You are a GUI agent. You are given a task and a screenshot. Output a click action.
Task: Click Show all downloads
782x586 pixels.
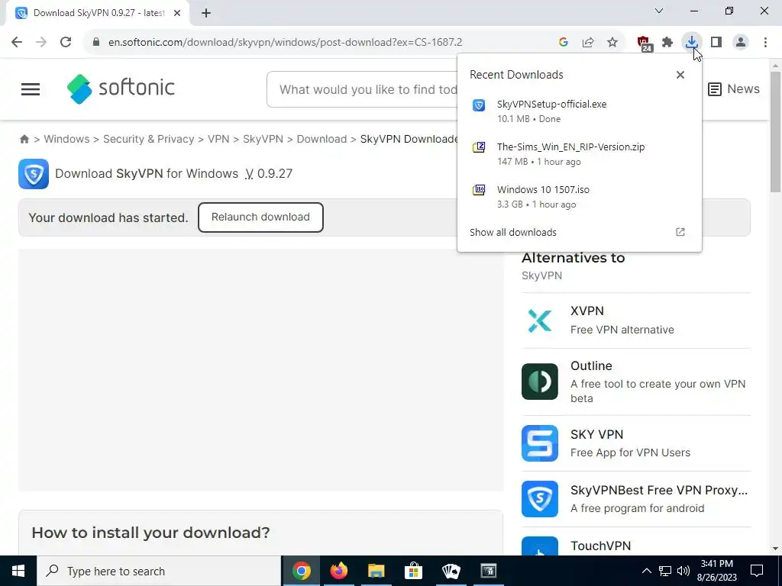click(x=513, y=232)
